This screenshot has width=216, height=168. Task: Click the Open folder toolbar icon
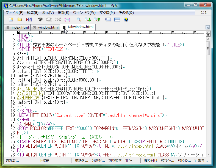[x=20, y=20]
